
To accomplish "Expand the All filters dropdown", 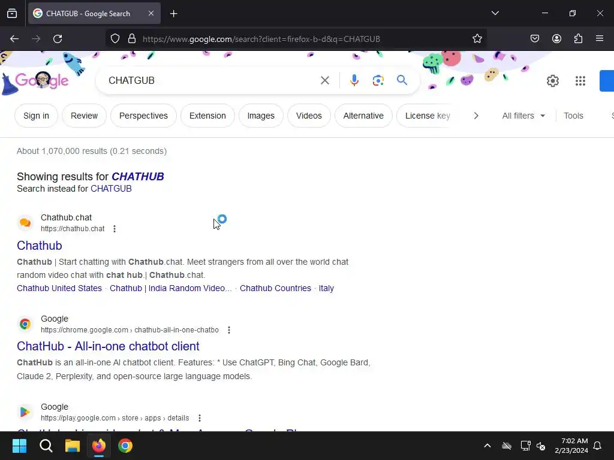I will coord(523,116).
